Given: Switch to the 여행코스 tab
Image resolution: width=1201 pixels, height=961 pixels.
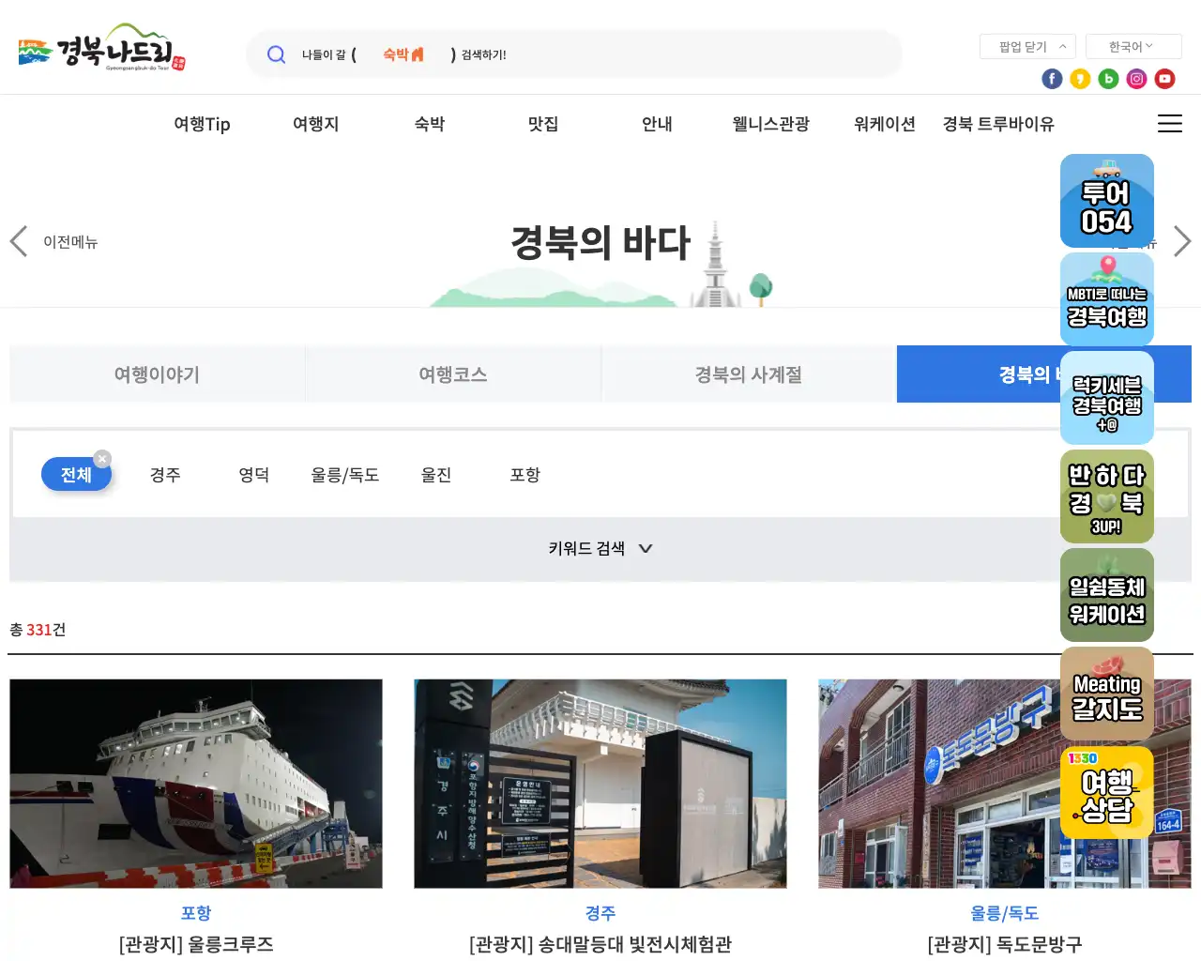Looking at the screenshot, I should click(x=452, y=374).
